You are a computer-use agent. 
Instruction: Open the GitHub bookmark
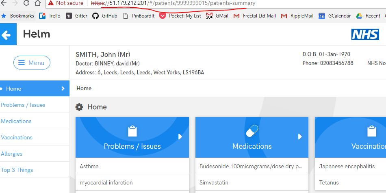104,16
